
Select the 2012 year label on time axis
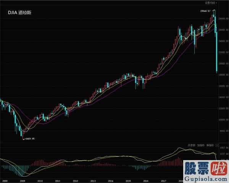75,181
